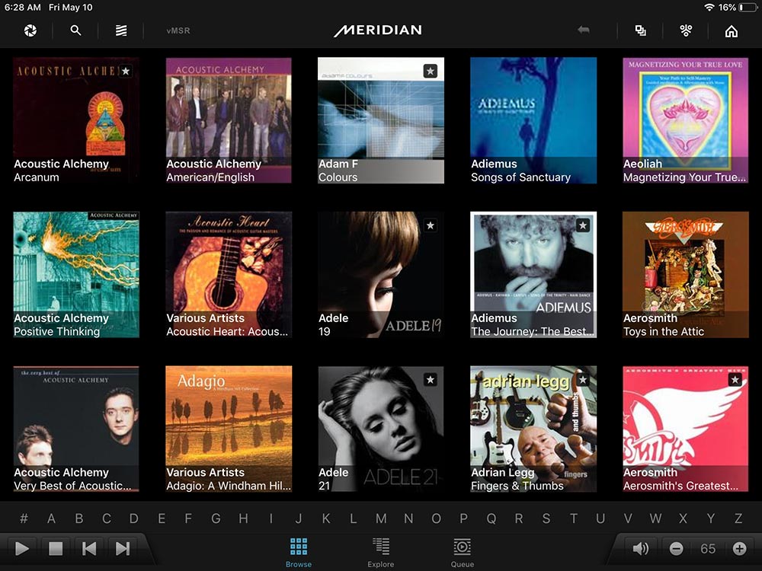Toggle star on Adam F Colours
The height and width of the screenshot is (571, 762).
pyautogui.click(x=430, y=71)
